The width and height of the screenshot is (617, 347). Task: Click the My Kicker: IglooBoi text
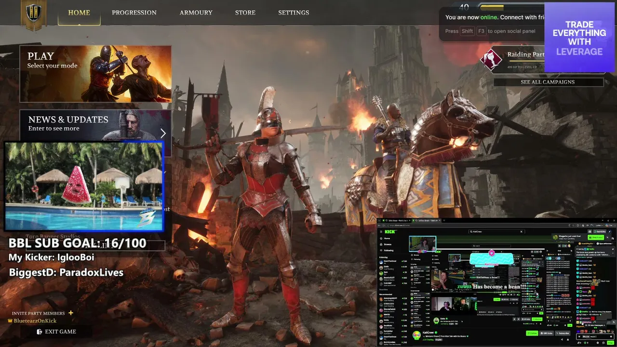coord(52,258)
